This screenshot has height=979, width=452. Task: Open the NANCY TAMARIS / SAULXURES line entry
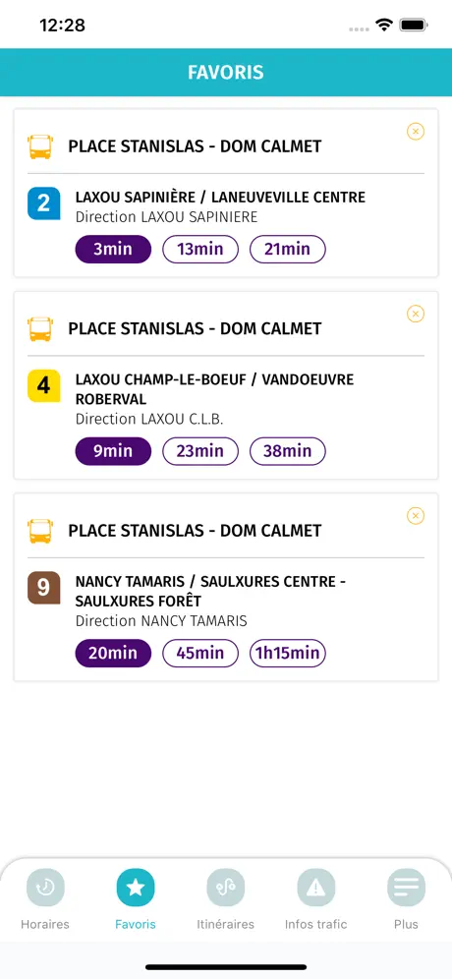tap(211, 592)
